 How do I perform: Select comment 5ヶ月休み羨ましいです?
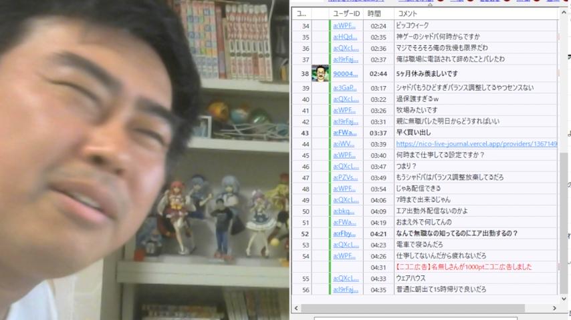427,74
